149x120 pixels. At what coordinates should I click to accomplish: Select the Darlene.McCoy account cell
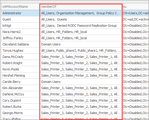(x=20, y=94)
